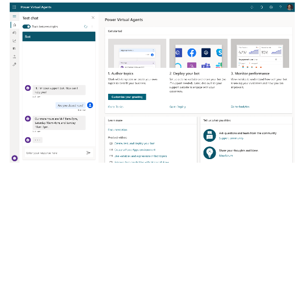Image resolution: width=306 pixels, height=306 pixels.
Task: Click the '2. Deploy your bot' heading
Action: (x=185, y=73)
